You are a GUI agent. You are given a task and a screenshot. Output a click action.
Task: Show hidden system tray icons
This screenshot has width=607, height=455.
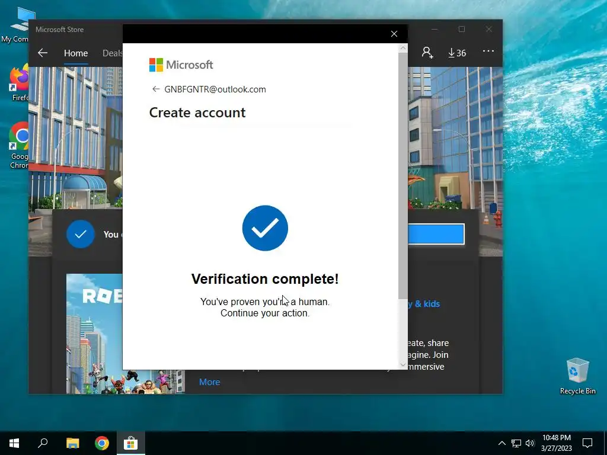click(x=501, y=443)
